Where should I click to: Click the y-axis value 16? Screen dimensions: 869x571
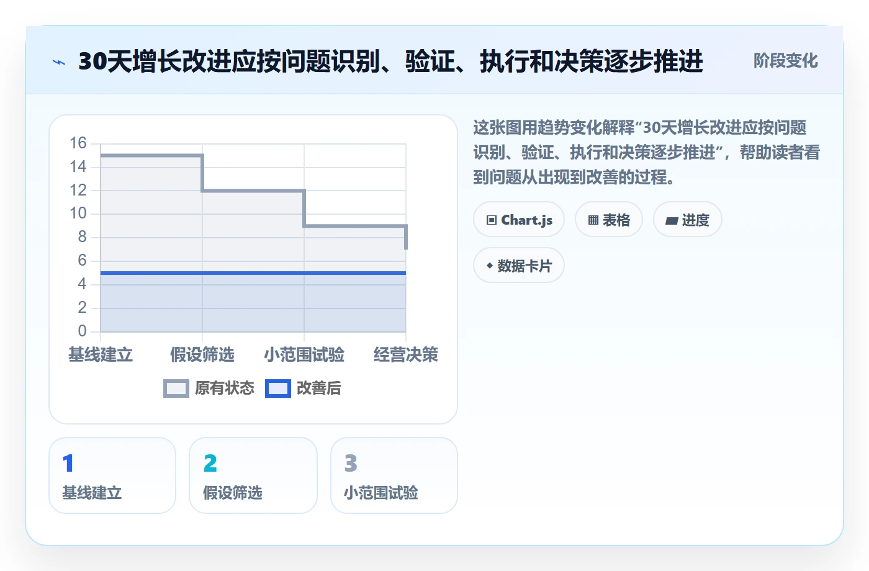tap(78, 143)
